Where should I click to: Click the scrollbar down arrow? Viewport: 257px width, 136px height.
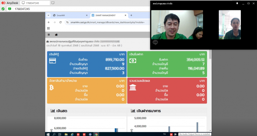coord(210,131)
